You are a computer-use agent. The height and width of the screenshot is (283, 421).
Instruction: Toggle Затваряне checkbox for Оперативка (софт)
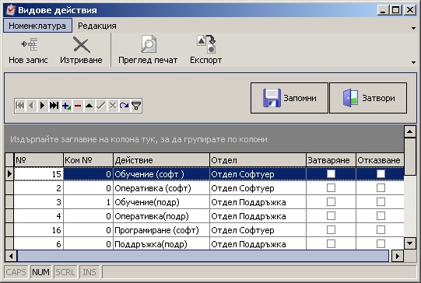coord(331,188)
